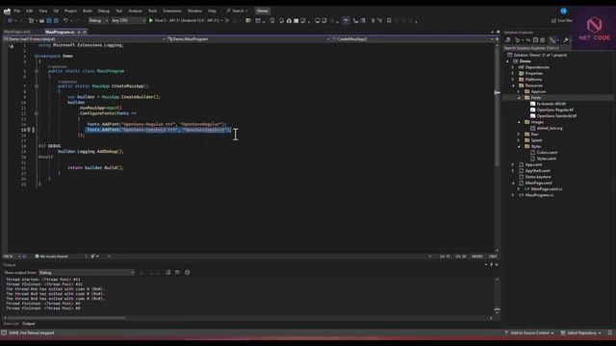Screen dimensions: 616x346
Task: Click the Undo toolbar icon
Action: click(65, 20)
